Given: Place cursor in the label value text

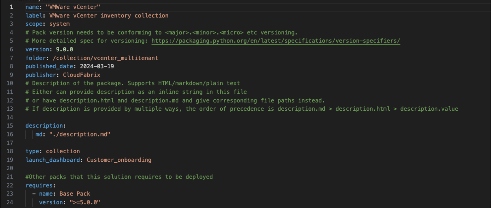Looking at the screenshot, I should 109,16.
